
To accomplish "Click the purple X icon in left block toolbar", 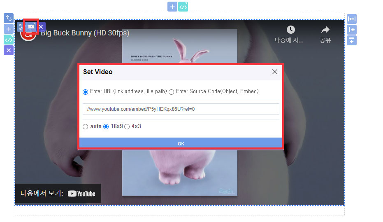I will (x=9, y=50).
